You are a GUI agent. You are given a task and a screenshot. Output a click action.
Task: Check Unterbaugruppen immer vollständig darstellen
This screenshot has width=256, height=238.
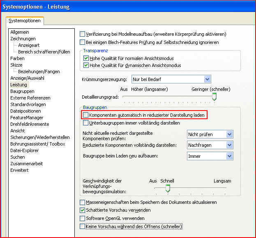coord(85,122)
